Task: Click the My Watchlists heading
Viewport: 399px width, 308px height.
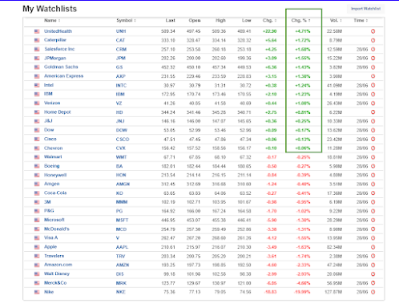Action: [50, 9]
